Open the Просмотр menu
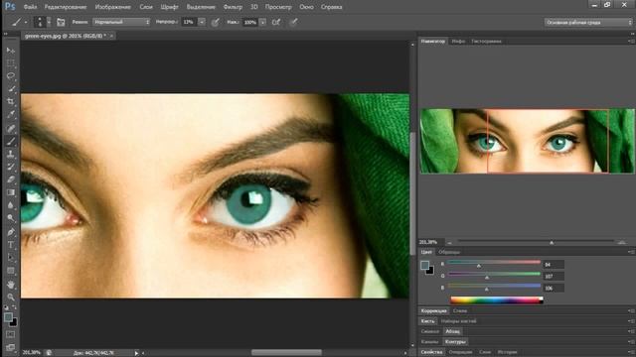 (278, 7)
